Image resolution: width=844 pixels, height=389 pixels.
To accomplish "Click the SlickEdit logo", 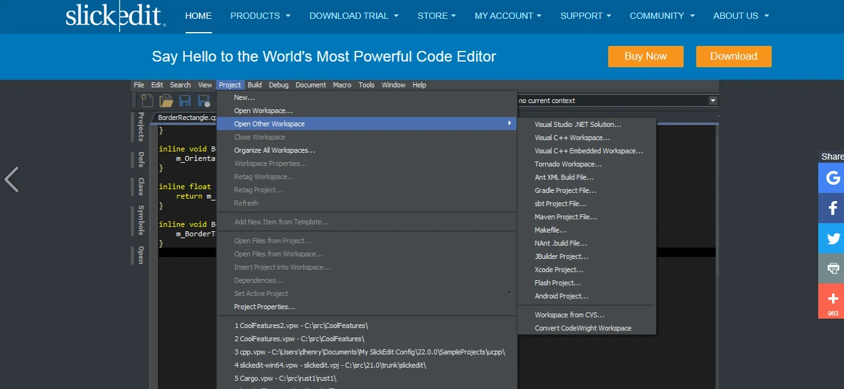I will [116, 16].
